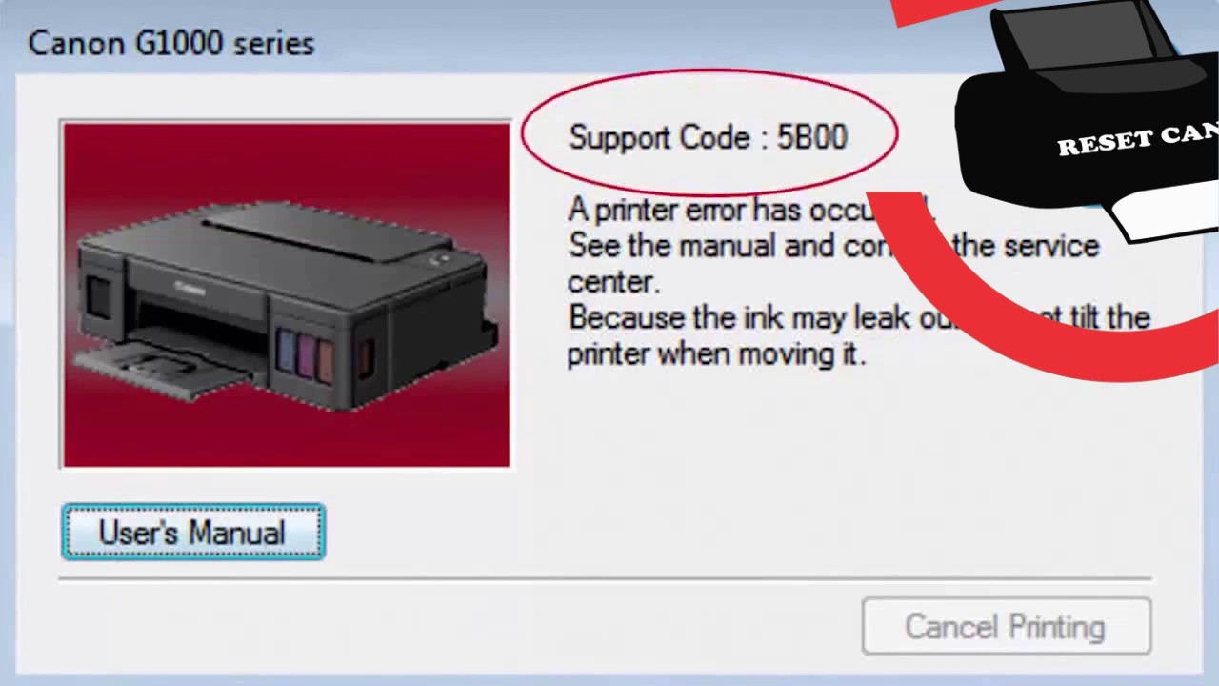Click the word 'center.' in the message
The width and height of the screenshot is (1219, 686).
point(613,282)
